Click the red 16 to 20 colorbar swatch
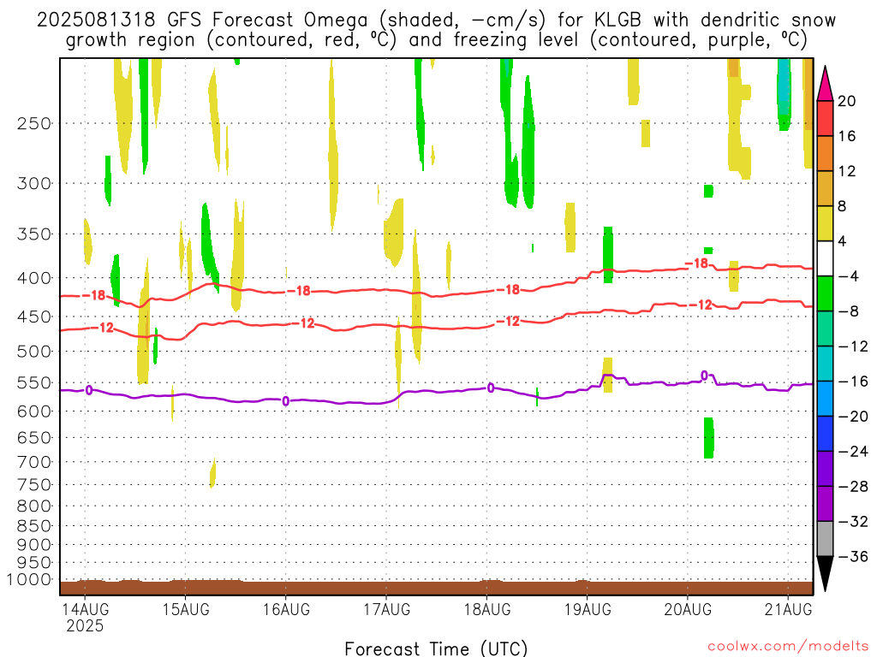877x657 pixels. [825, 118]
